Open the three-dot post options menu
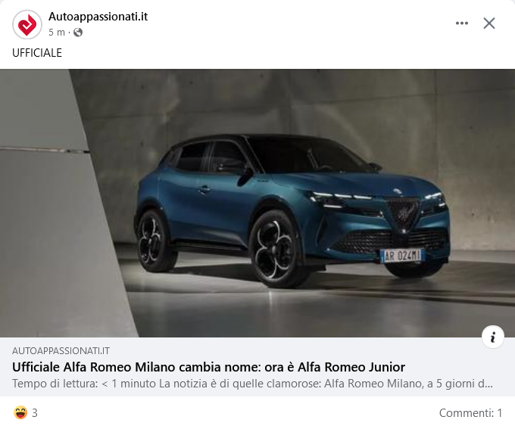515x426 pixels. click(x=462, y=23)
